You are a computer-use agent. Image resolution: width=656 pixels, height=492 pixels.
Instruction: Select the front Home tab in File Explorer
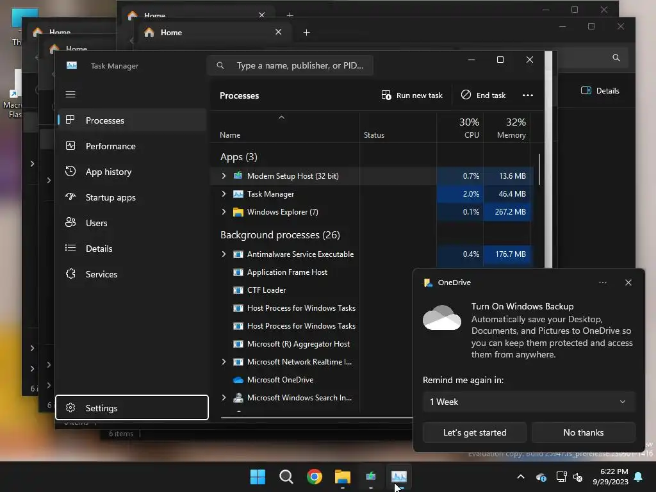coord(213,32)
